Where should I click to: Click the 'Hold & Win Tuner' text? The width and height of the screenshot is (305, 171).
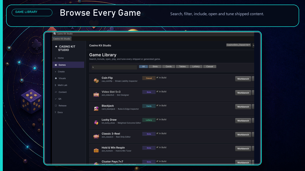point(124,151)
